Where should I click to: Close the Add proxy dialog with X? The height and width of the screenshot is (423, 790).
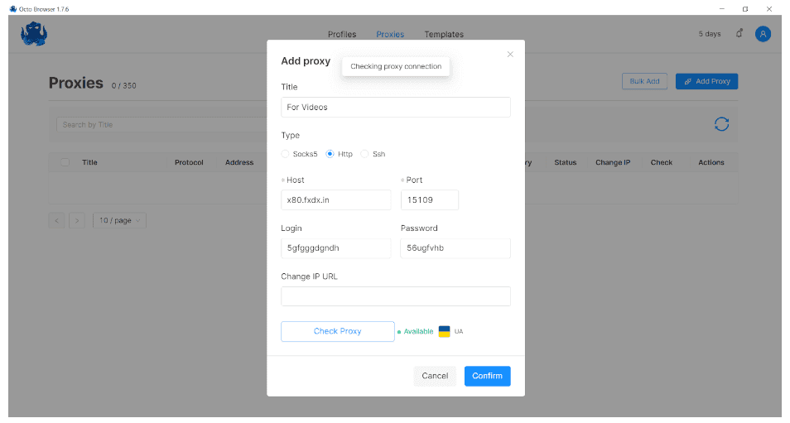pos(510,55)
